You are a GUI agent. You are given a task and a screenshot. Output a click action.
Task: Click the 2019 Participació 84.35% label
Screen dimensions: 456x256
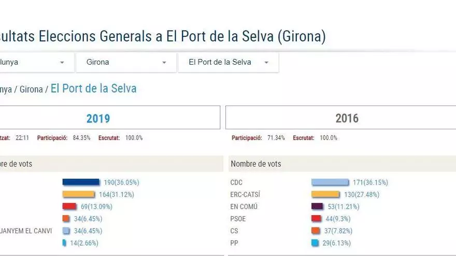click(63, 138)
